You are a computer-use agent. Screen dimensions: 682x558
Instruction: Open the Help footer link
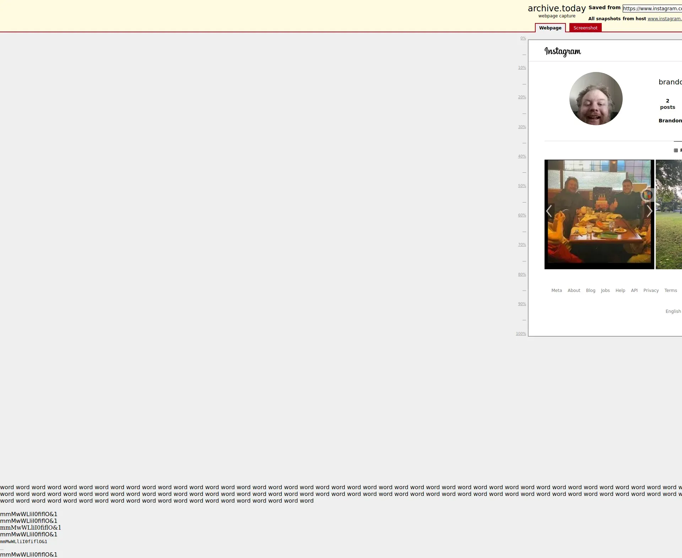point(620,291)
